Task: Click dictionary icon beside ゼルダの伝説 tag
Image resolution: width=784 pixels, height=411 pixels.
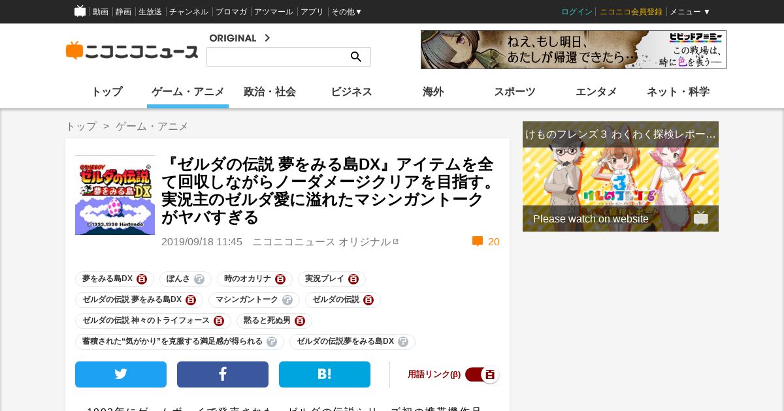Action: [368, 300]
